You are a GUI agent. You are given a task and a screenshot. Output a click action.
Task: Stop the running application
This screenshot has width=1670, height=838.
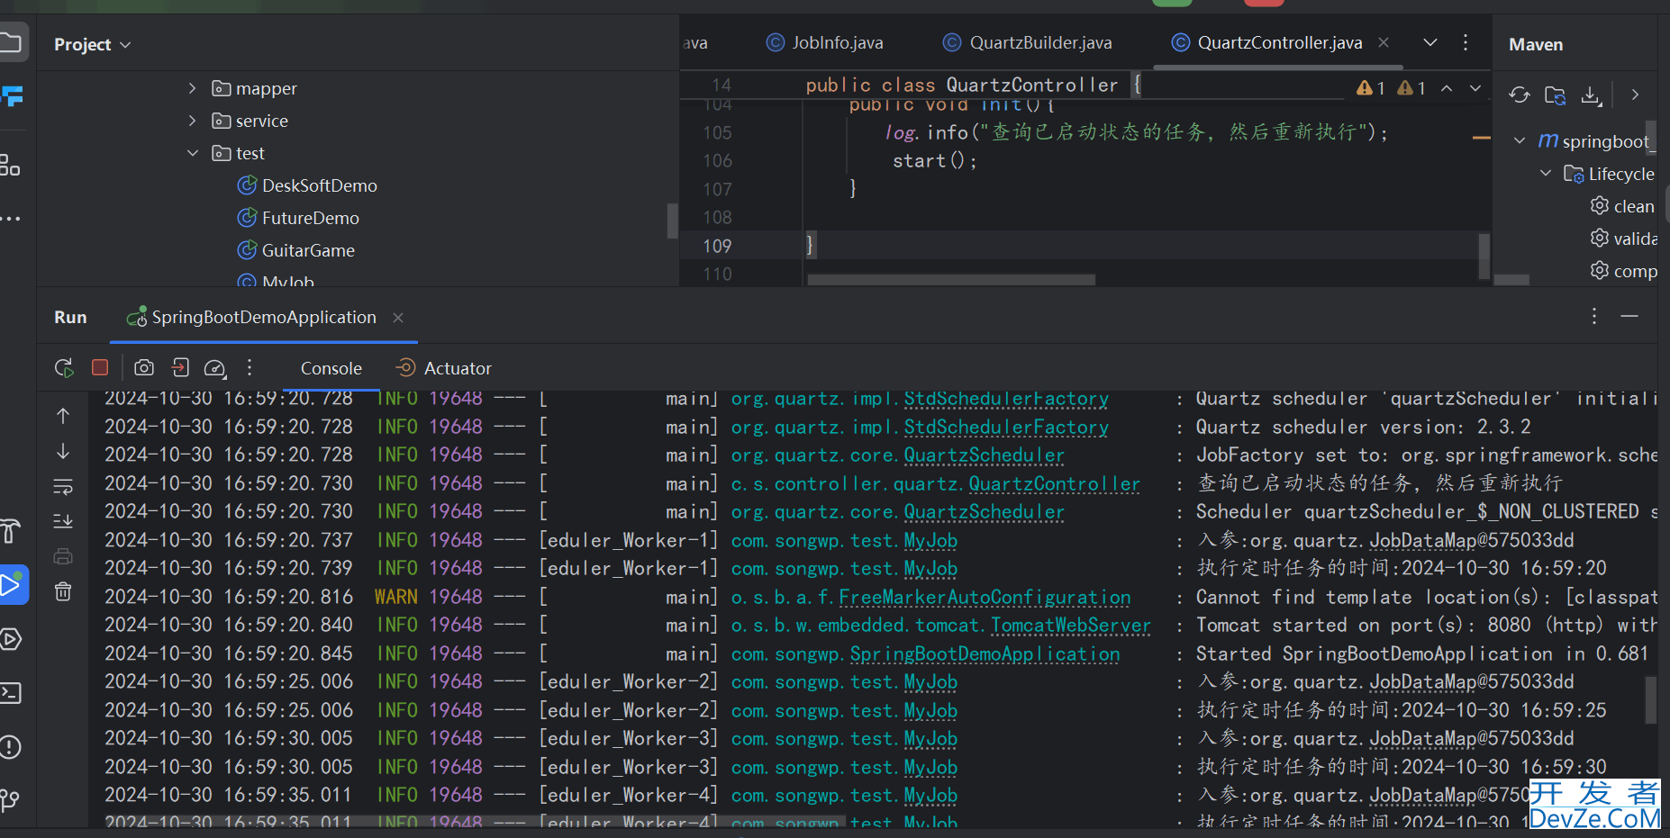pos(100,367)
